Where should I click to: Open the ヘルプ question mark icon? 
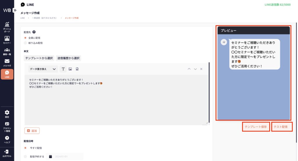7,138
